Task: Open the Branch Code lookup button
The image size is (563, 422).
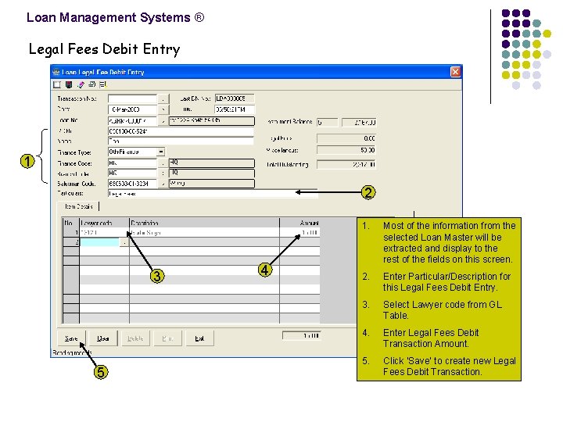Action: coord(163,173)
